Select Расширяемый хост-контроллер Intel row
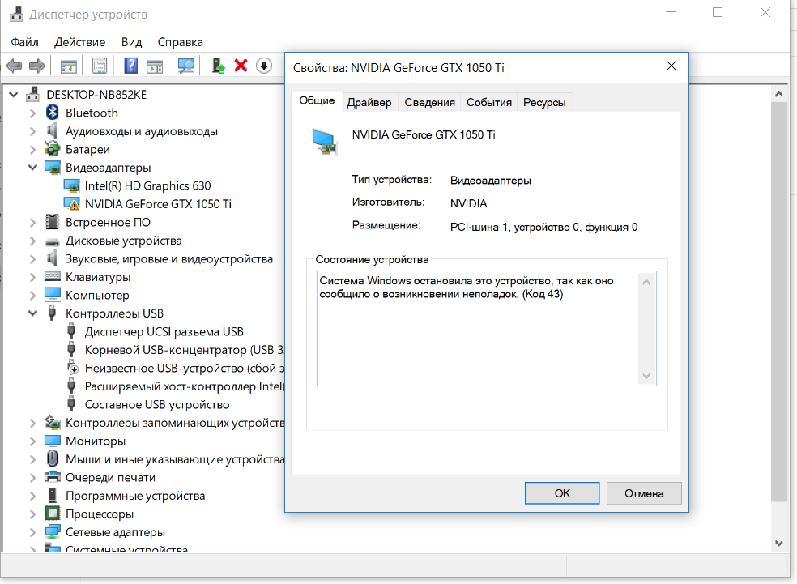797x584 pixels. point(175,386)
